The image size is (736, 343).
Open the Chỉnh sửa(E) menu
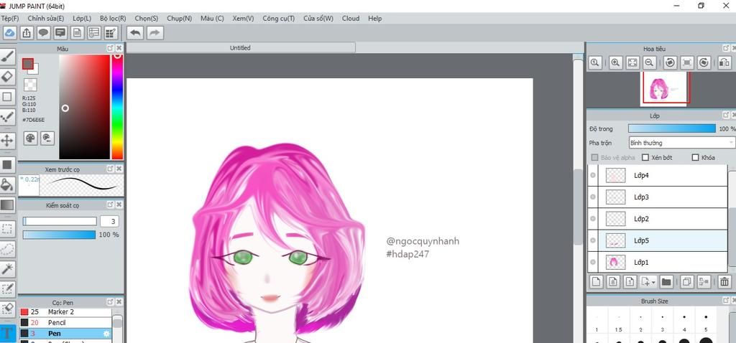coord(46,18)
